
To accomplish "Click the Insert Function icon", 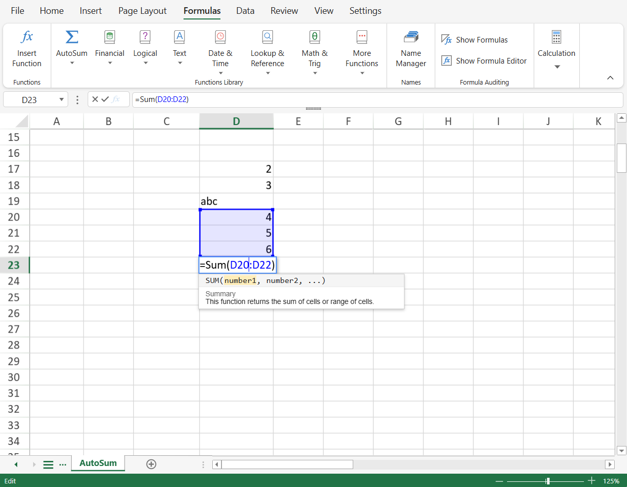I will (x=27, y=37).
